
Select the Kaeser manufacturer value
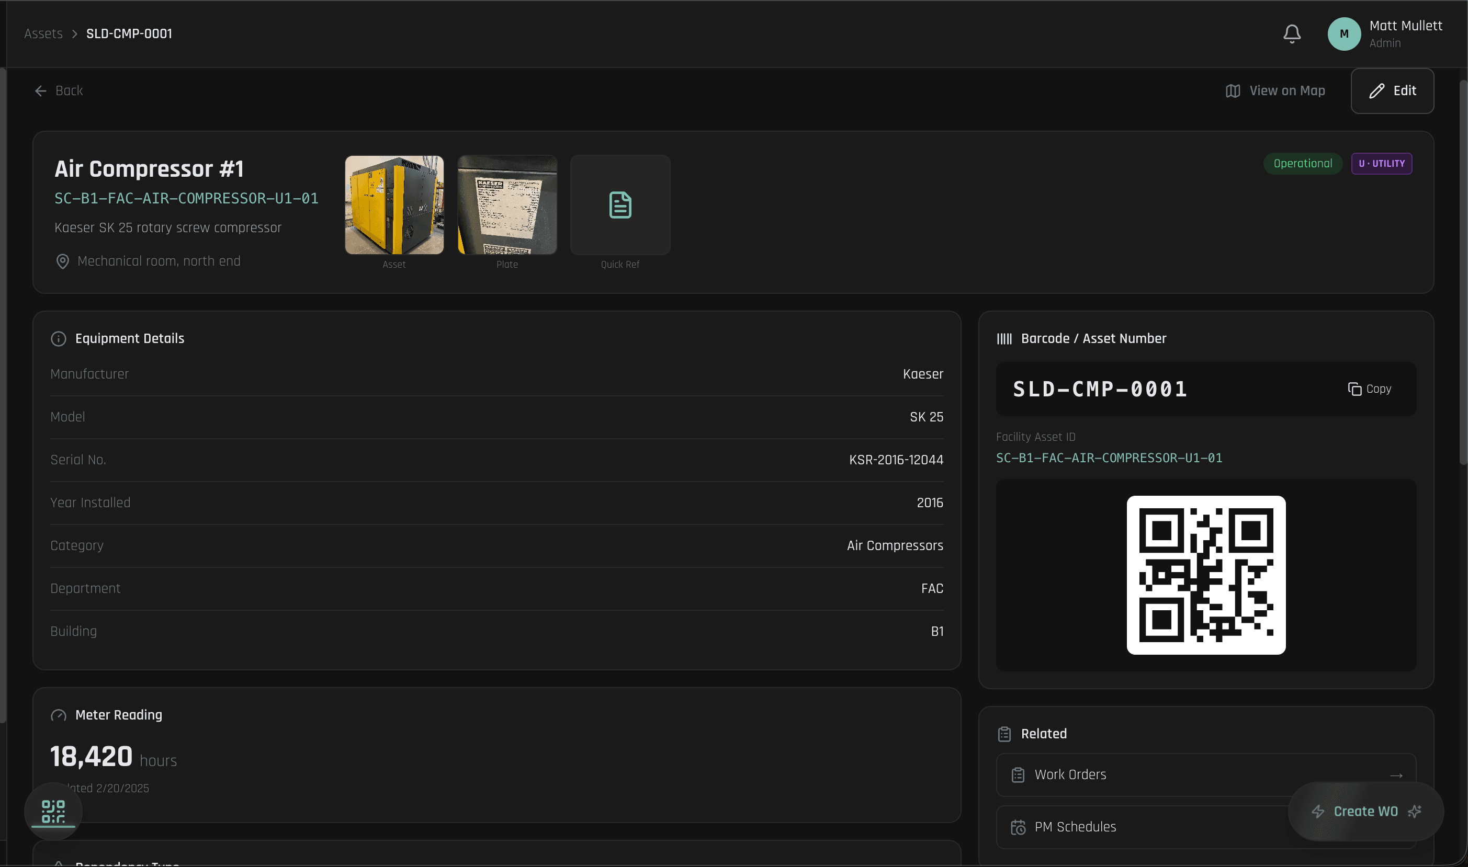923,374
